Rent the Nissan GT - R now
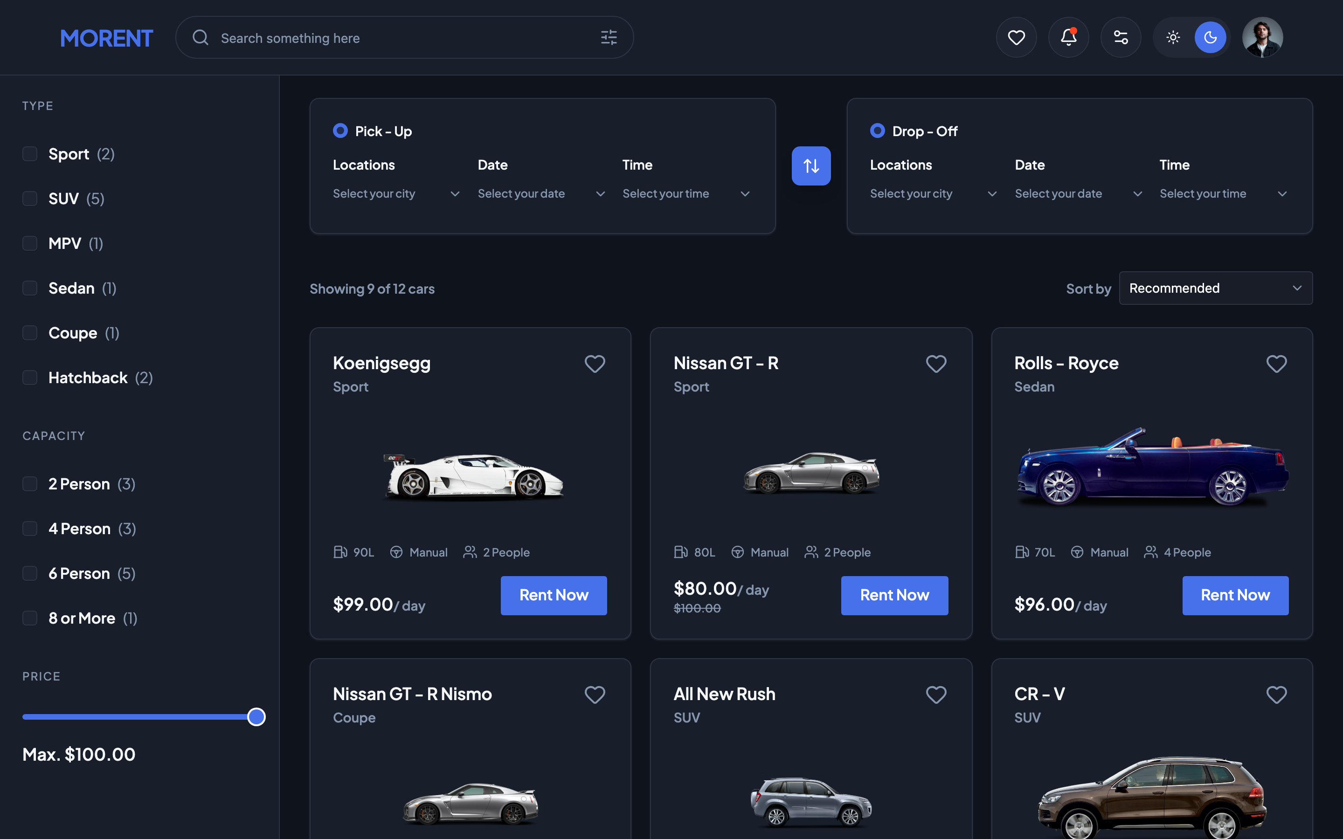 click(x=894, y=595)
